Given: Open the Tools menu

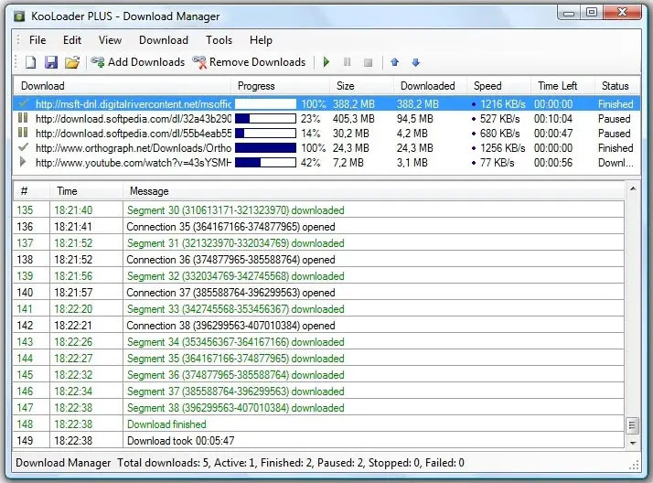Looking at the screenshot, I should (x=219, y=40).
